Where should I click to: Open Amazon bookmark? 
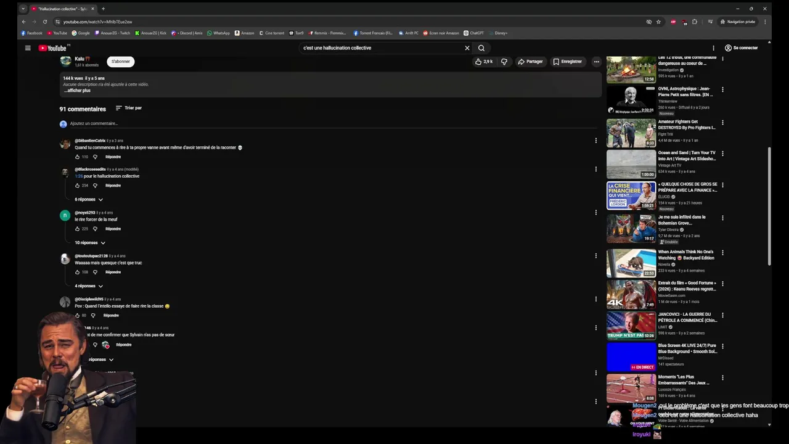pos(244,33)
